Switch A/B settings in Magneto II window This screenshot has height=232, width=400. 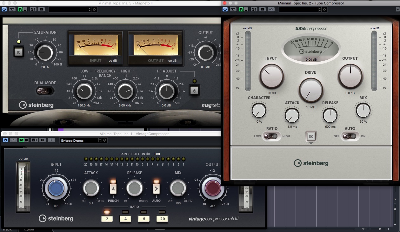[x=33, y=10]
